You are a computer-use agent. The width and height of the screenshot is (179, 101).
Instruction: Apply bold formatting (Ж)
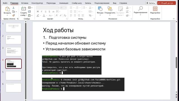(x=38, y=12)
